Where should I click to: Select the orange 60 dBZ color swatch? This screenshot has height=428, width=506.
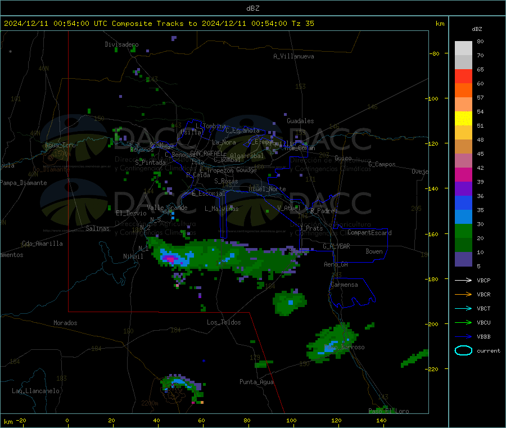pyautogui.click(x=463, y=91)
